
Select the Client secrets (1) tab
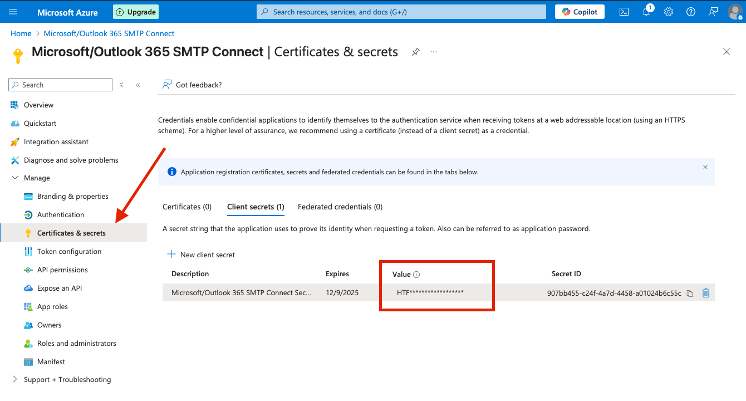(256, 207)
